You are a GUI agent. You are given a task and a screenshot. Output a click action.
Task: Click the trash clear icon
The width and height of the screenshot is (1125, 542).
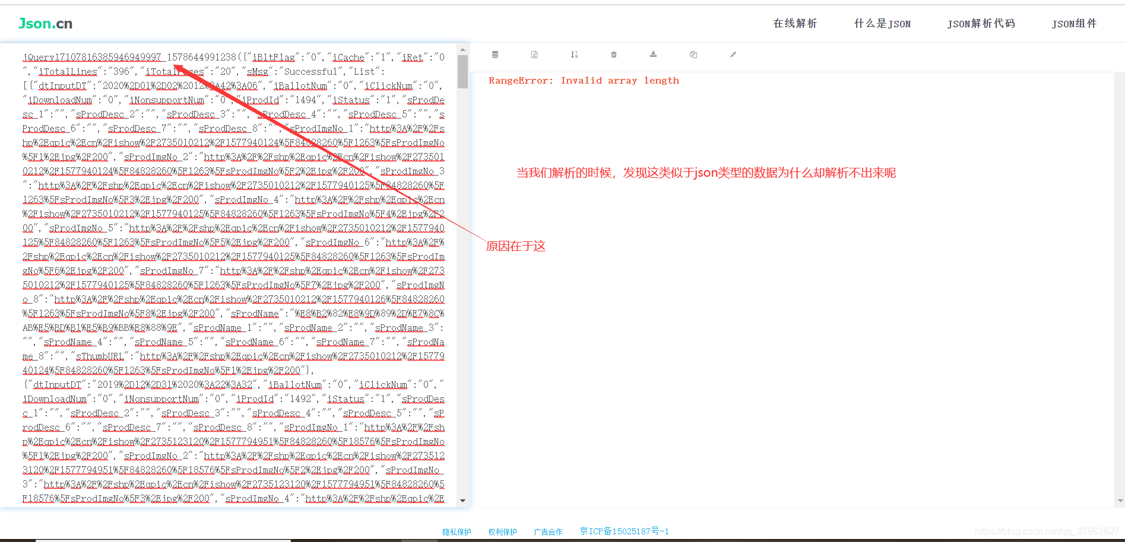(x=614, y=55)
